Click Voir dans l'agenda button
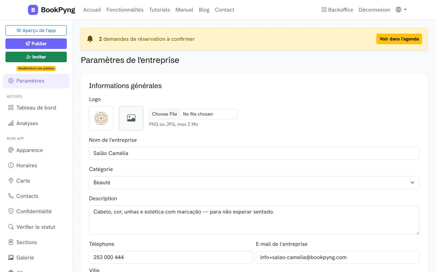The height and width of the screenshot is (272, 436). coord(399,39)
